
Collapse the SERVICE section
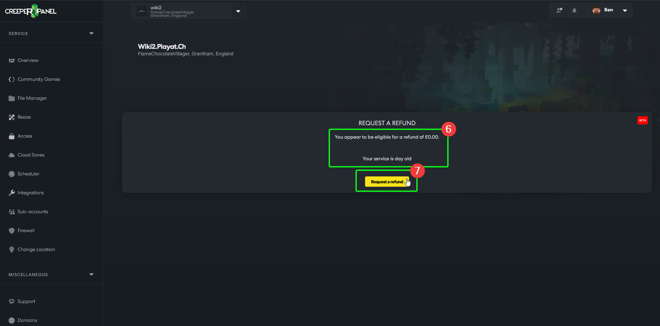[91, 33]
